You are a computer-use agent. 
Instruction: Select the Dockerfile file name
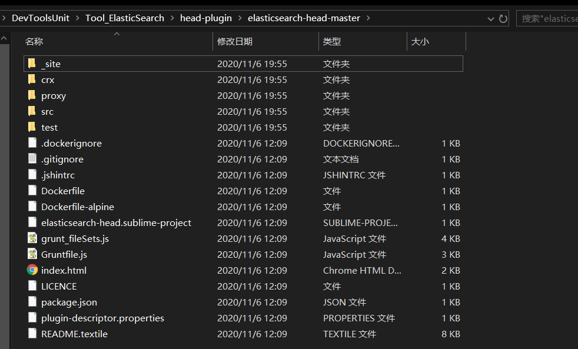[x=63, y=191]
